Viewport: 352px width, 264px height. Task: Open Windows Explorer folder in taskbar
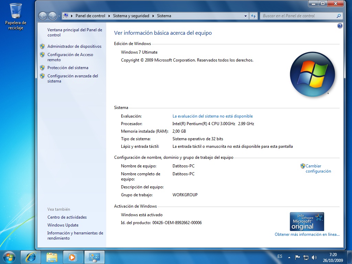tap(52, 257)
